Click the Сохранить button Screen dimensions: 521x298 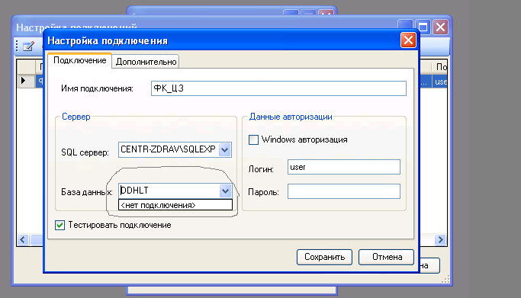[324, 257]
